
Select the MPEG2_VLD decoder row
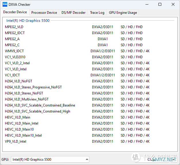click(x=90, y=27)
